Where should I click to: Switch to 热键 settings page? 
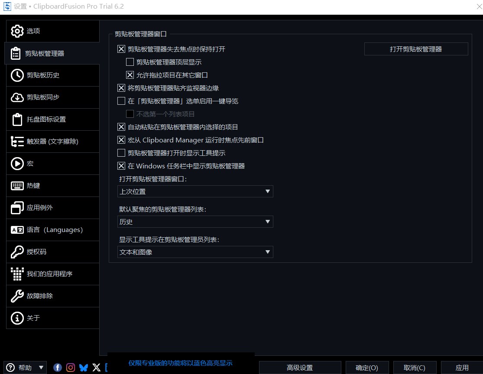pos(53,186)
